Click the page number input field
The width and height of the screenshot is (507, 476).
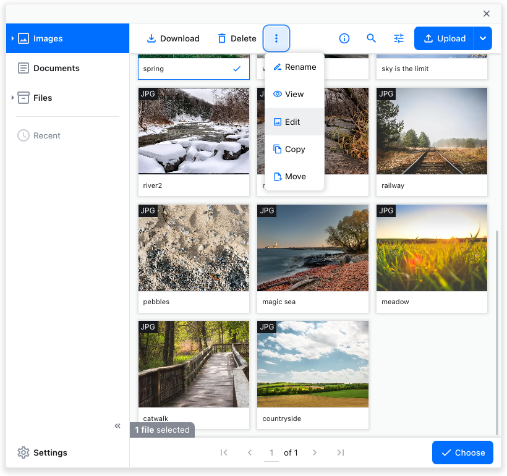pyautogui.click(x=271, y=453)
